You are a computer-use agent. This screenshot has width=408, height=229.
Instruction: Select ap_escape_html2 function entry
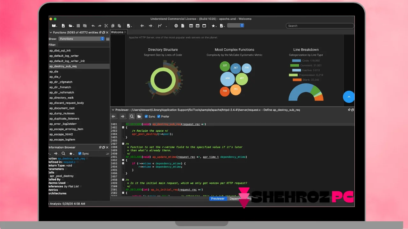(79, 134)
